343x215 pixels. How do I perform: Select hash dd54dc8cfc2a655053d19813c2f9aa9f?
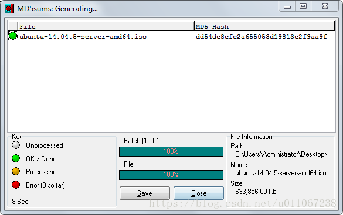[x=261, y=37]
